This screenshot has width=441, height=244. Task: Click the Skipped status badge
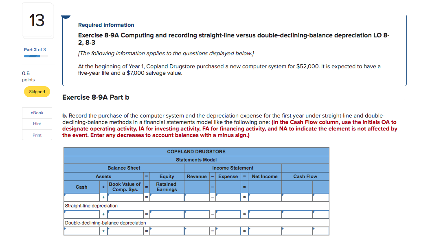37,91
